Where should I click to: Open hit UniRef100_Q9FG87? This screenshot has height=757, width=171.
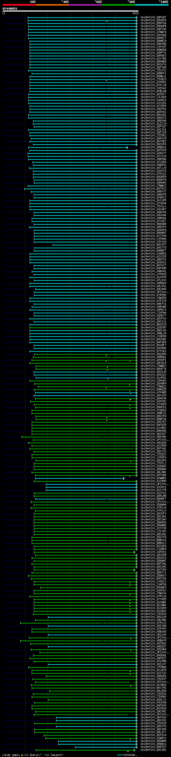(153, 17)
